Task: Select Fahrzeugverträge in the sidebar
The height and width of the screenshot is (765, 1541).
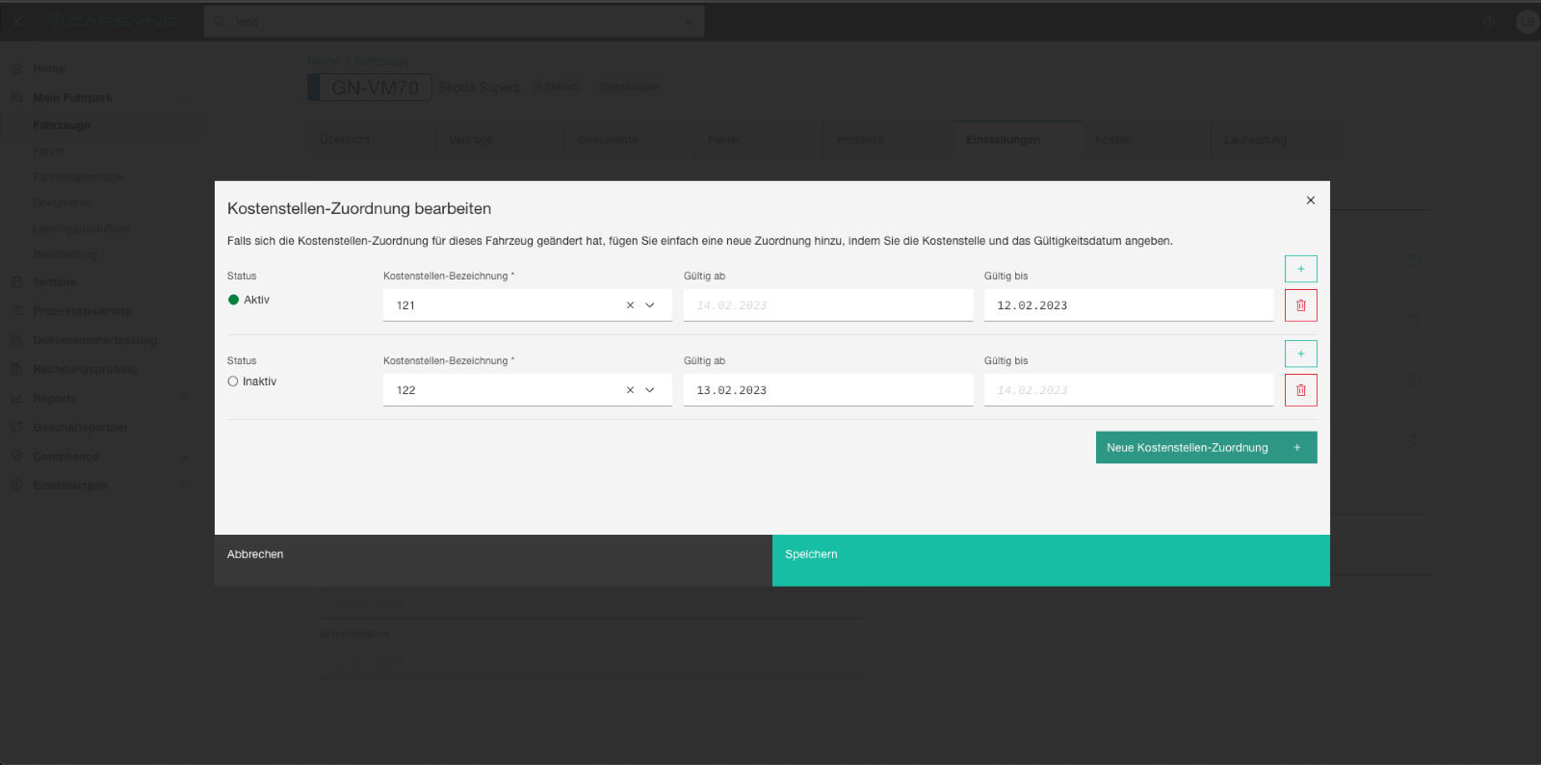Action: tap(77, 177)
